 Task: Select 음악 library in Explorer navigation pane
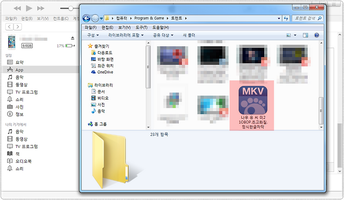tap(98, 111)
